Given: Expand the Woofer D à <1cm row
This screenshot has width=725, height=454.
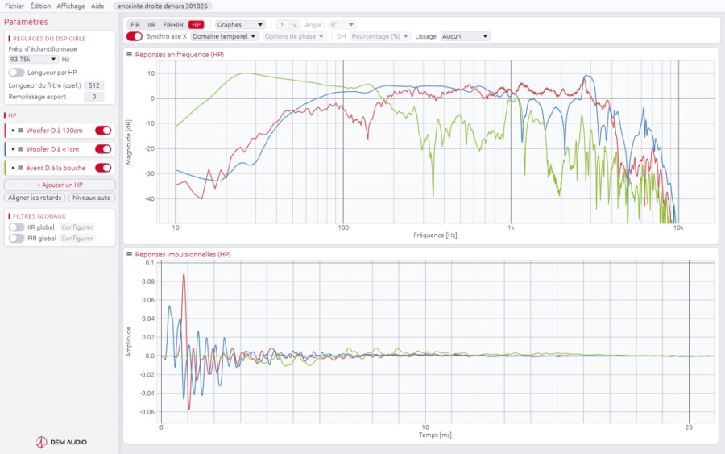Looking at the screenshot, I should [x=14, y=149].
